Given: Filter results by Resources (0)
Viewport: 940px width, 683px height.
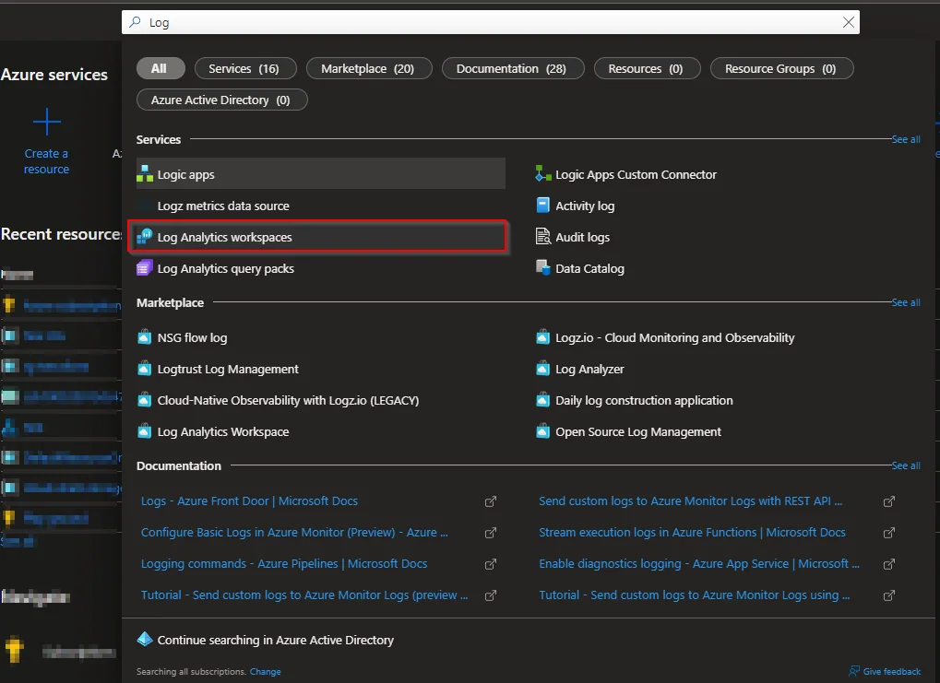Looking at the screenshot, I should [647, 68].
